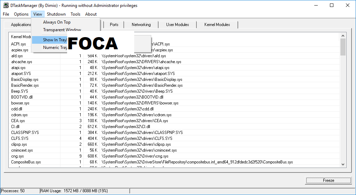Select the Numeric Tray menu entry

(x=49, y=47)
